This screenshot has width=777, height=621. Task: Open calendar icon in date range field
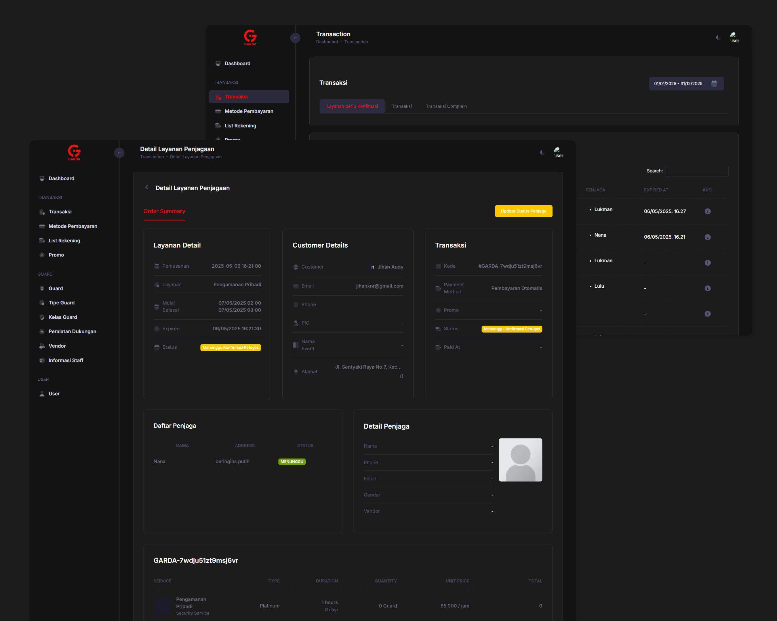click(714, 84)
